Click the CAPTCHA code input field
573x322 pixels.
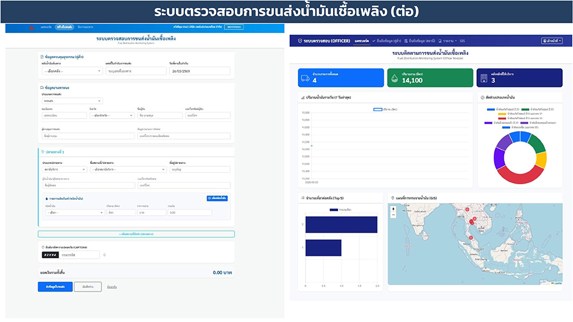[79, 255]
